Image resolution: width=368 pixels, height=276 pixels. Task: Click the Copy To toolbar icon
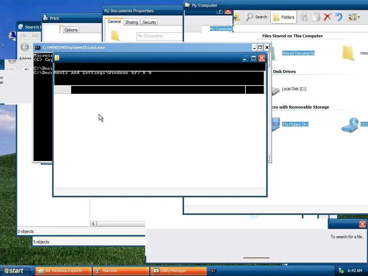[316, 17]
